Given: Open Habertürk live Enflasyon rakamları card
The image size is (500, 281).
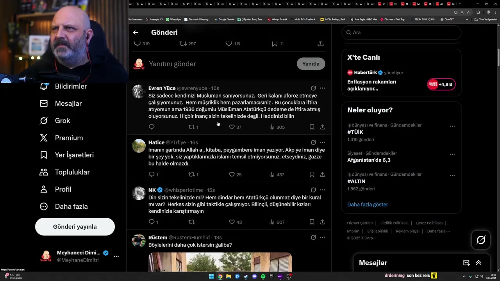Looking at the screenshot, I should [401, 82].
